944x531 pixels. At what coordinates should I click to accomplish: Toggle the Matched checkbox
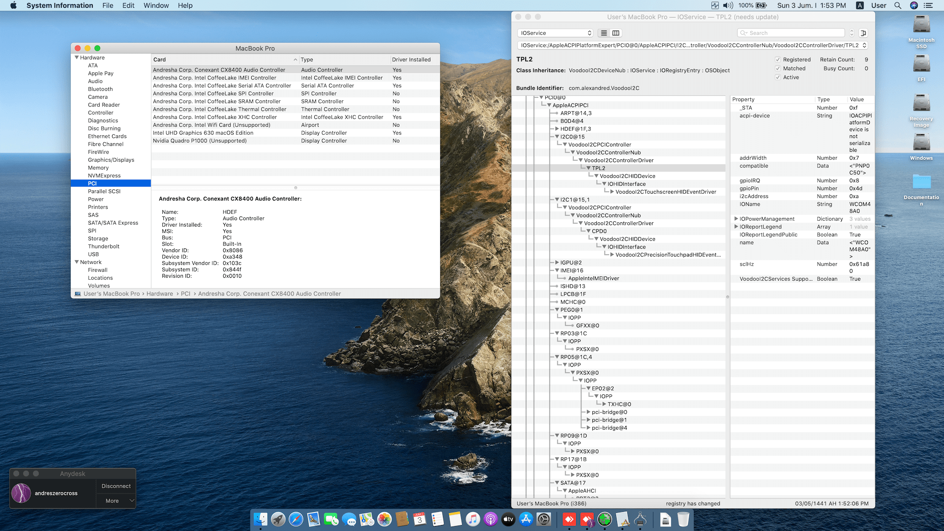pyautogui.click(x=778, y=68)
